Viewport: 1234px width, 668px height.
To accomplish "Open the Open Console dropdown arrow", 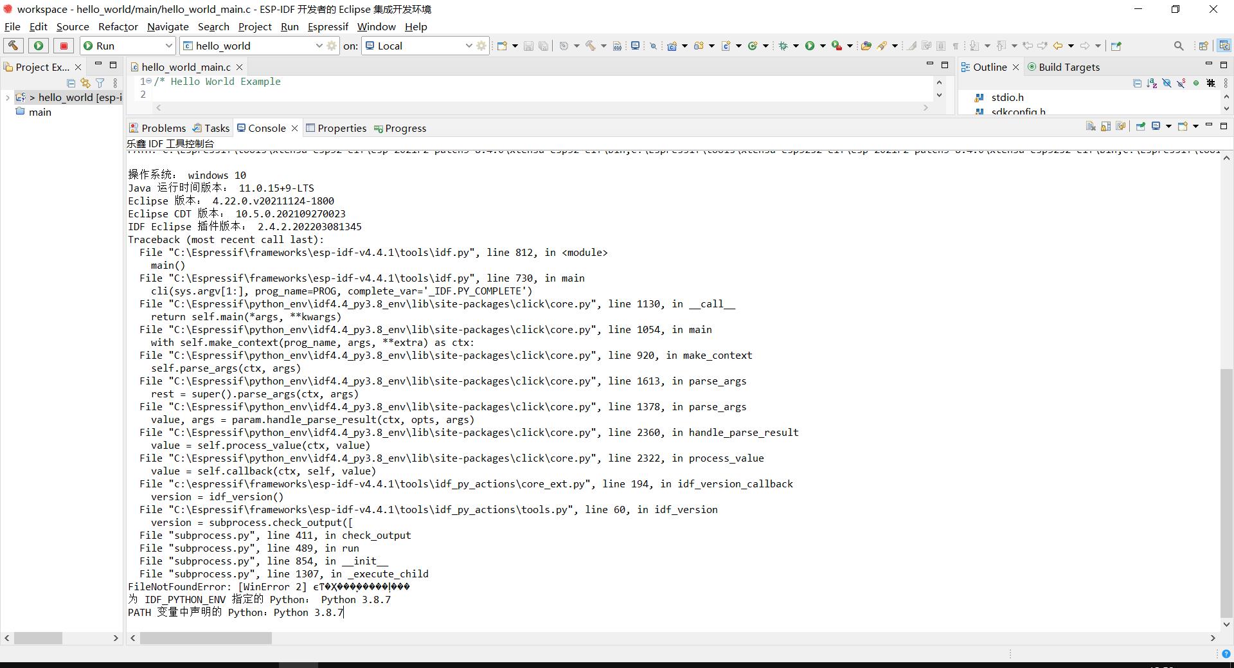I will click(1195, 126).
